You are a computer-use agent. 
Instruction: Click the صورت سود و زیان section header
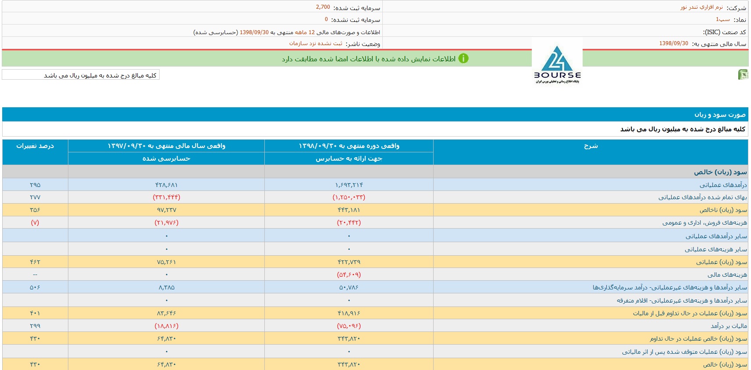tap(719, 115)
